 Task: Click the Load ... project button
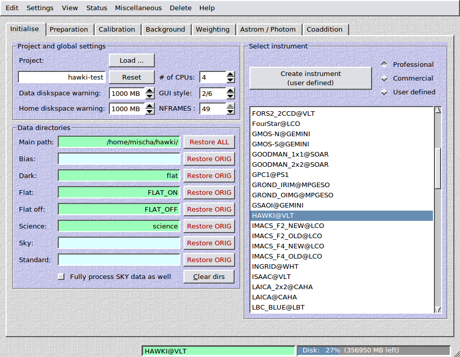(x=131, y=61)
